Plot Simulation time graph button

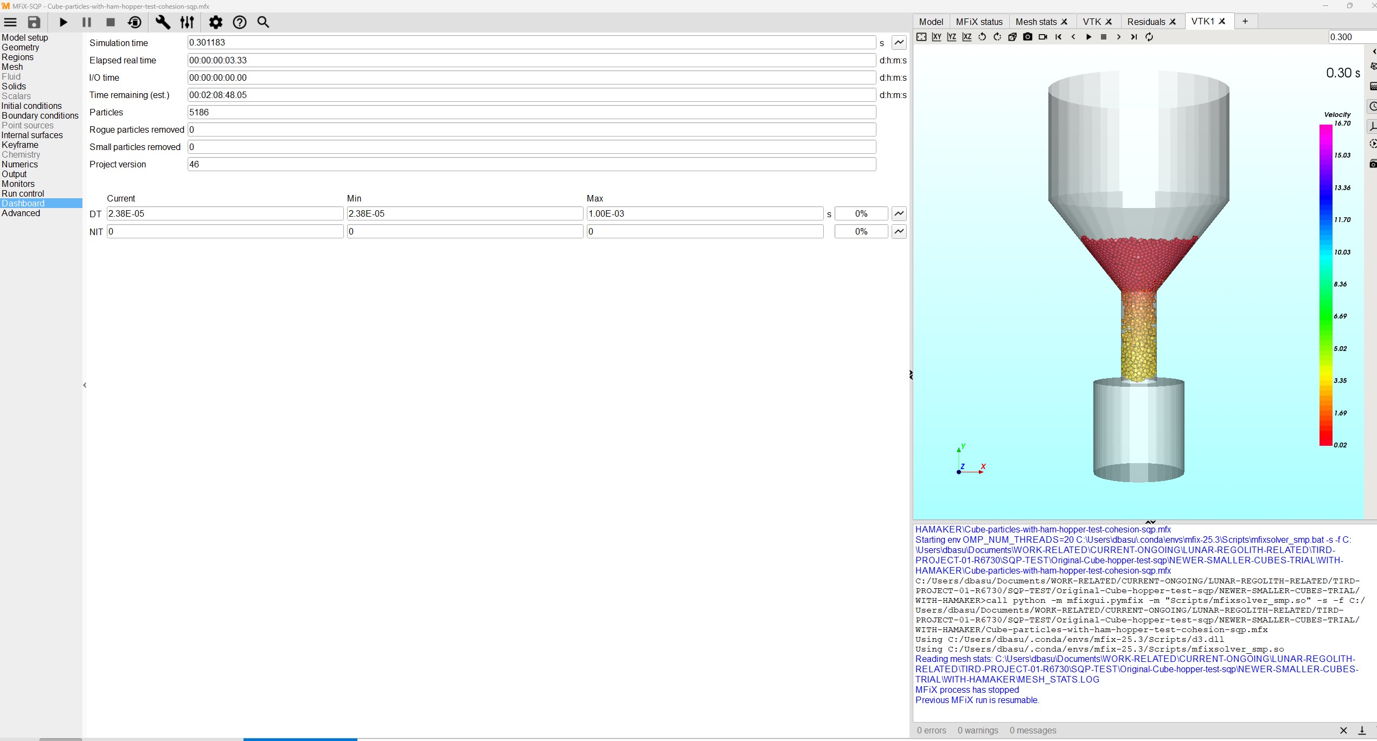[899, 42]
